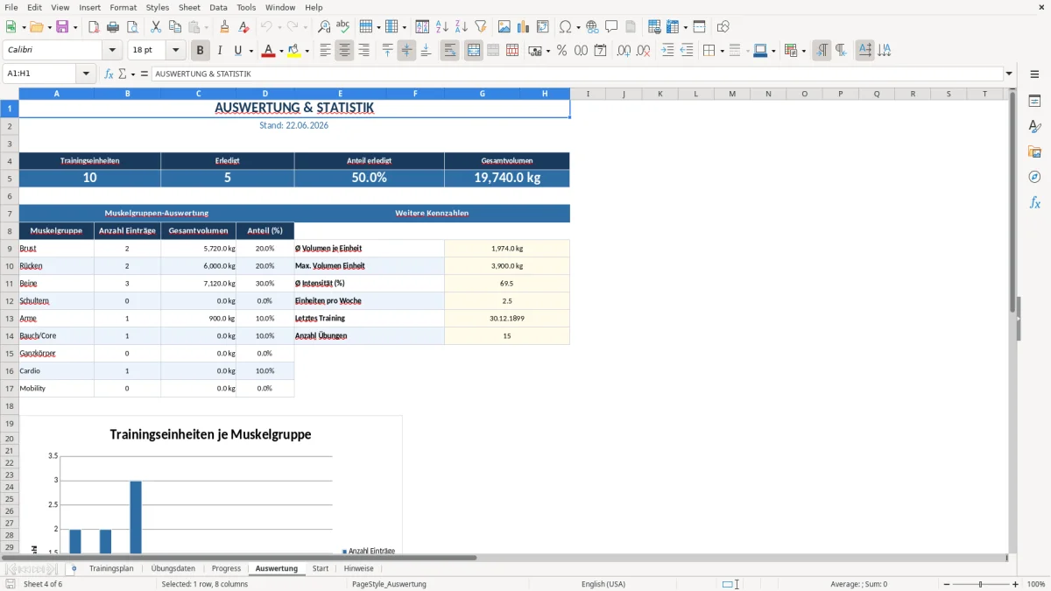Click the Insert Pivot Table icon
This screenshot has width=1051, height=591.
543,27
